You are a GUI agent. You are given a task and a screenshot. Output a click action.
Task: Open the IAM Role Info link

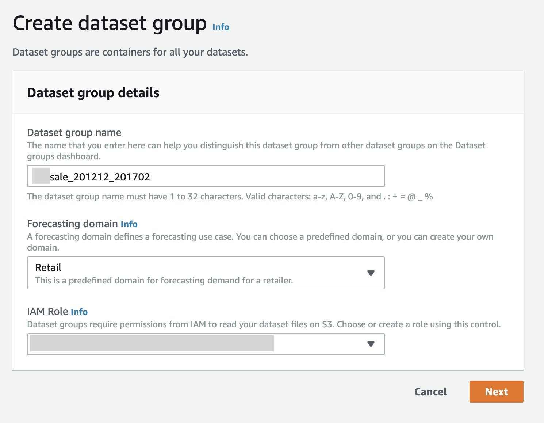coord(79,312)
